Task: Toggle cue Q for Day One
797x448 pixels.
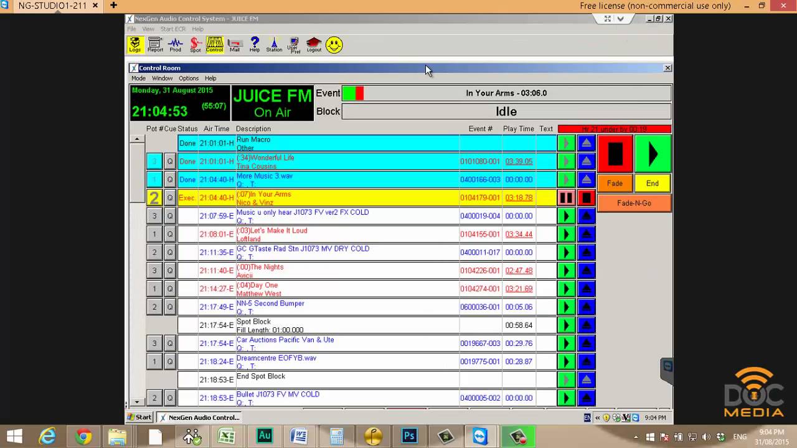Action: coord(170,289)
